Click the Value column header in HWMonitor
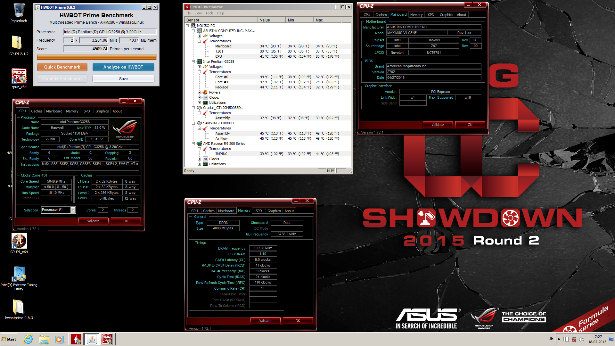The width and height of the screenshot is (615, 346). (272, 20)
